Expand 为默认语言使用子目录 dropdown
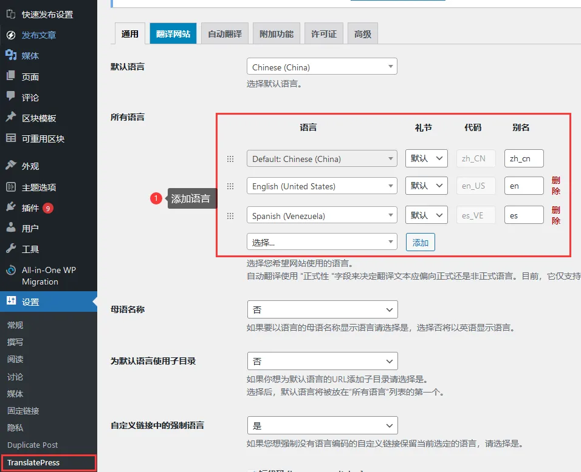Screen dimensions: 581x472 (x=322, y=361)
